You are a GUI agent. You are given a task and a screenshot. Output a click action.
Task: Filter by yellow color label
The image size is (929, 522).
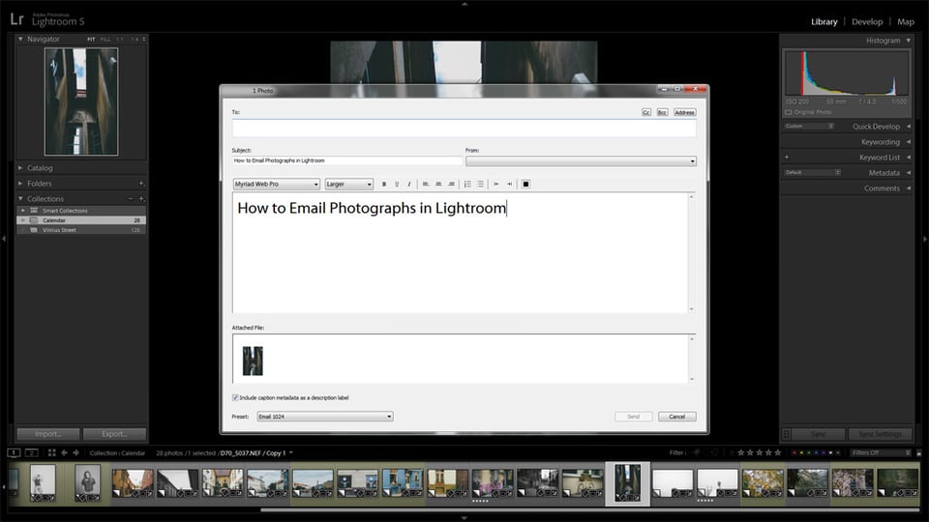(801, 452)
